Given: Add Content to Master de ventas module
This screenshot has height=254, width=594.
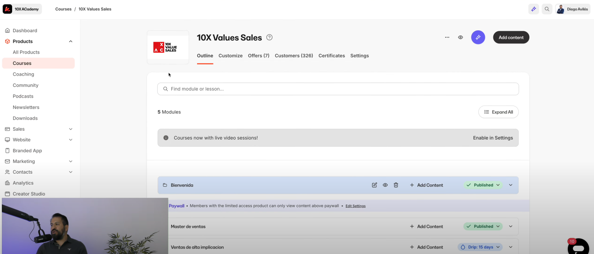Looking at the screenshot, I should tap(426, 226).
